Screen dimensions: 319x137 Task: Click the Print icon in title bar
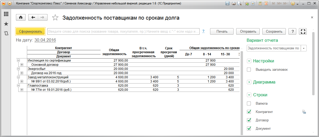pos(234,4)
